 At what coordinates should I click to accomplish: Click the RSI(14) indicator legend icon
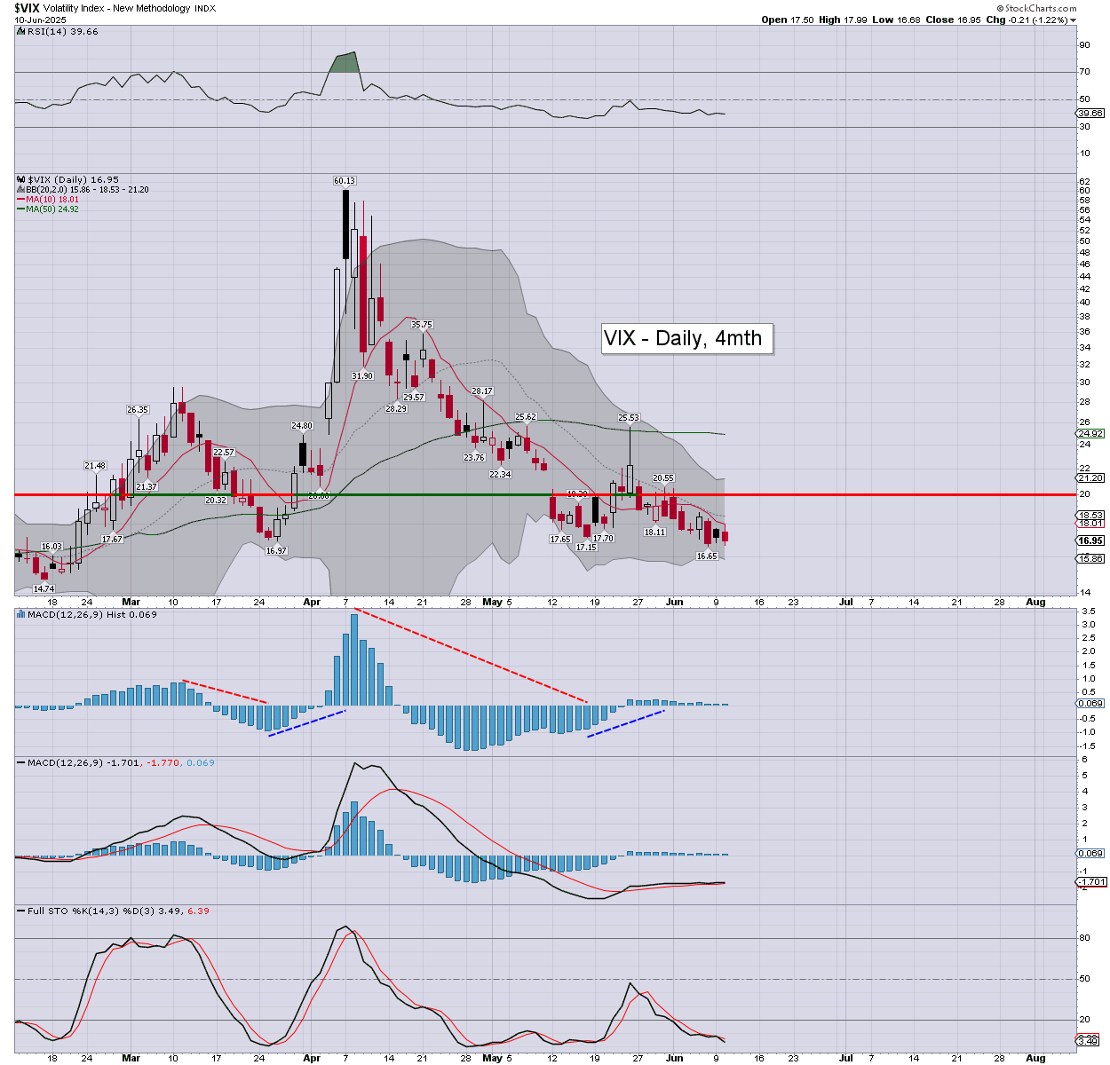[20, 32]
